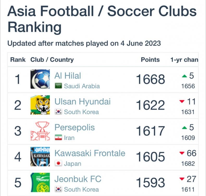206x196 pixels.
Task: Open the Jeonbuk FC club link
Action: (78, 179)
